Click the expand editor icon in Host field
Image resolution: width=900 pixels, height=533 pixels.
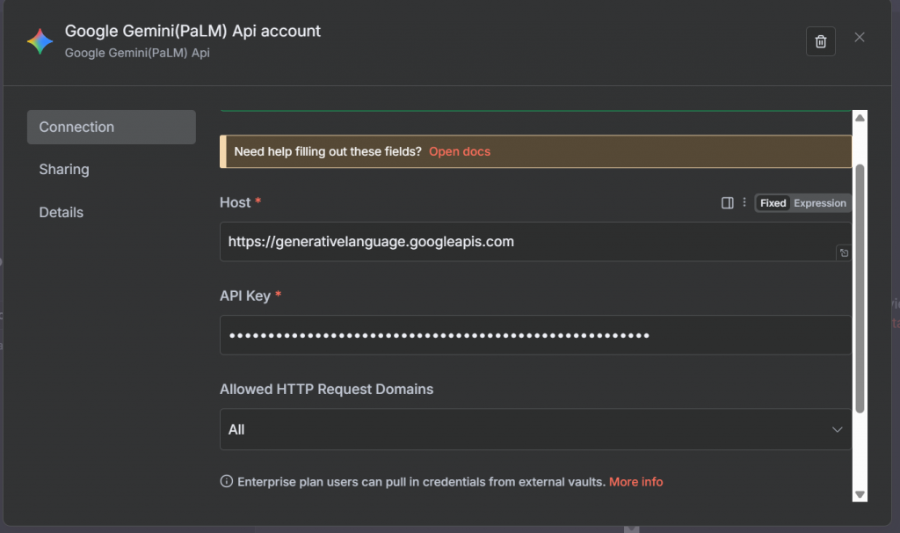coord(843,253)
